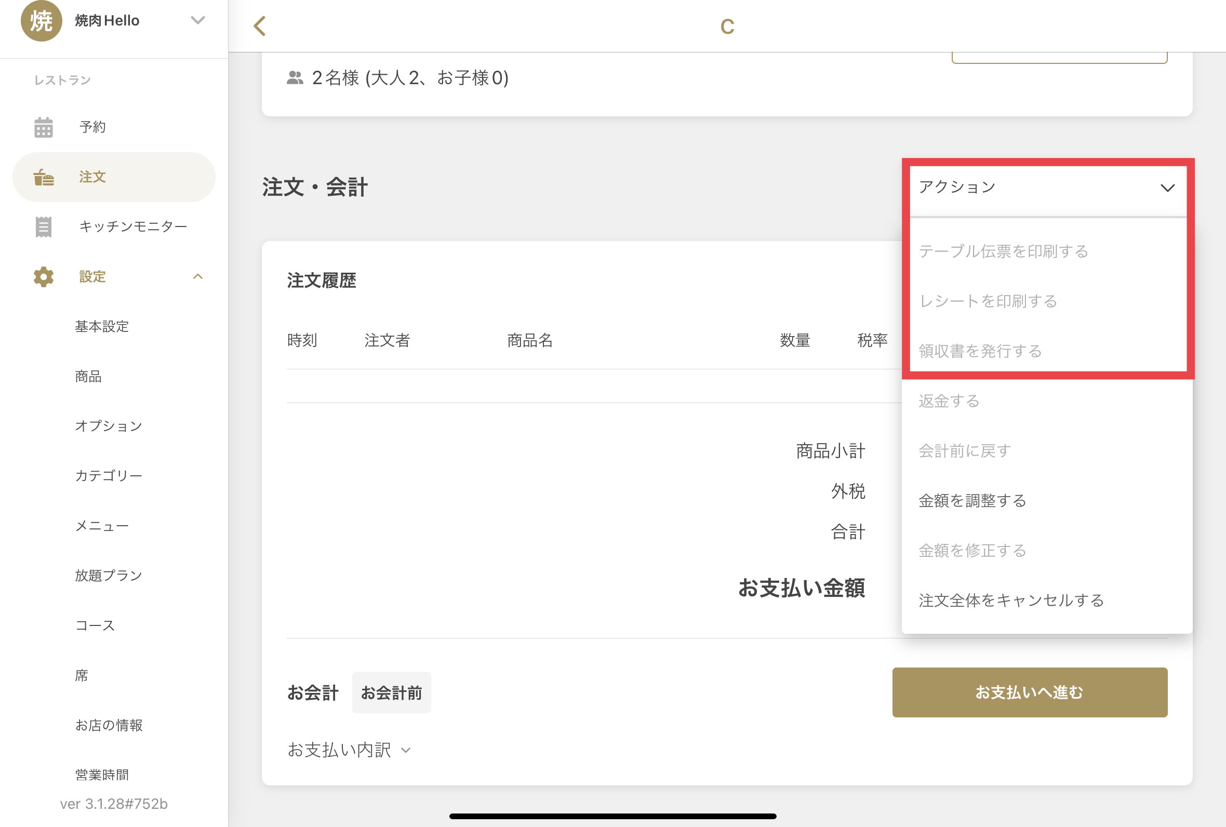Click the bold お会計 label
The width and height of the screenshot is (1226, 827).
[x=312, y=692]
